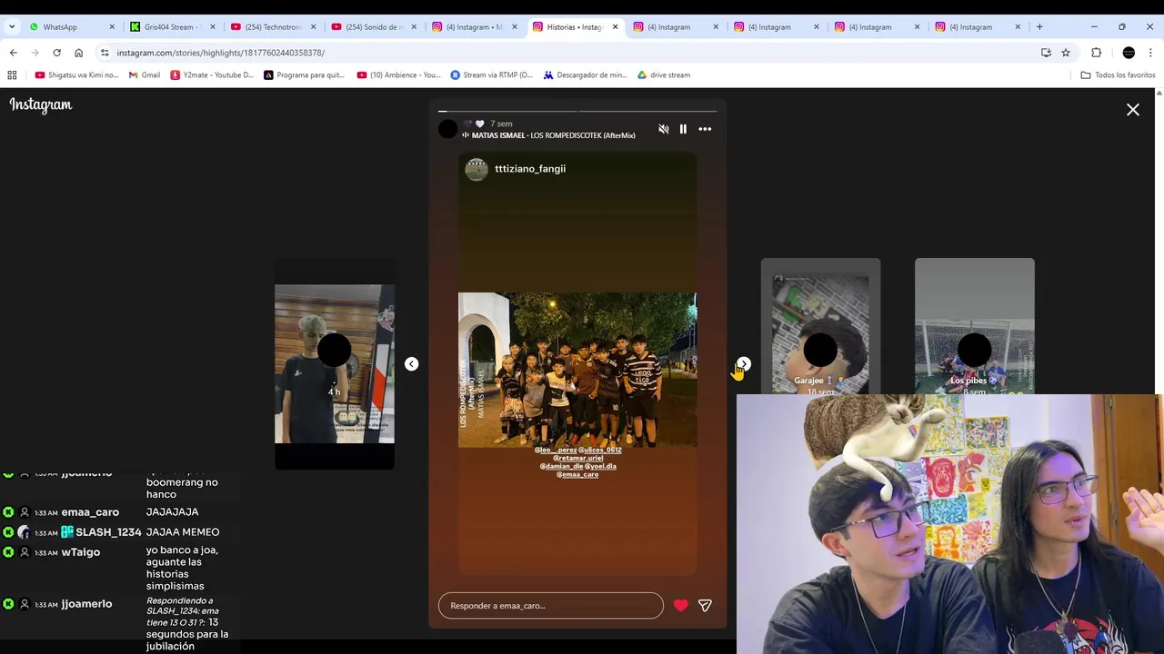
Task: Pause the story playback
Action: [x=683, y=129]
